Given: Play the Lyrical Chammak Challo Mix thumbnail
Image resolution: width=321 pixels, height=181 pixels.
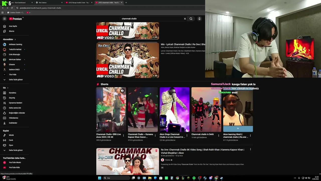Looking at the screenshot, I should 128,60.
